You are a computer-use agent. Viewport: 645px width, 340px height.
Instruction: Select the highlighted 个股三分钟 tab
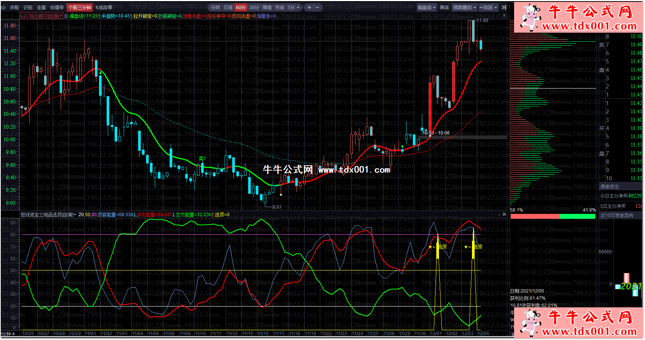tap(80, 7)
